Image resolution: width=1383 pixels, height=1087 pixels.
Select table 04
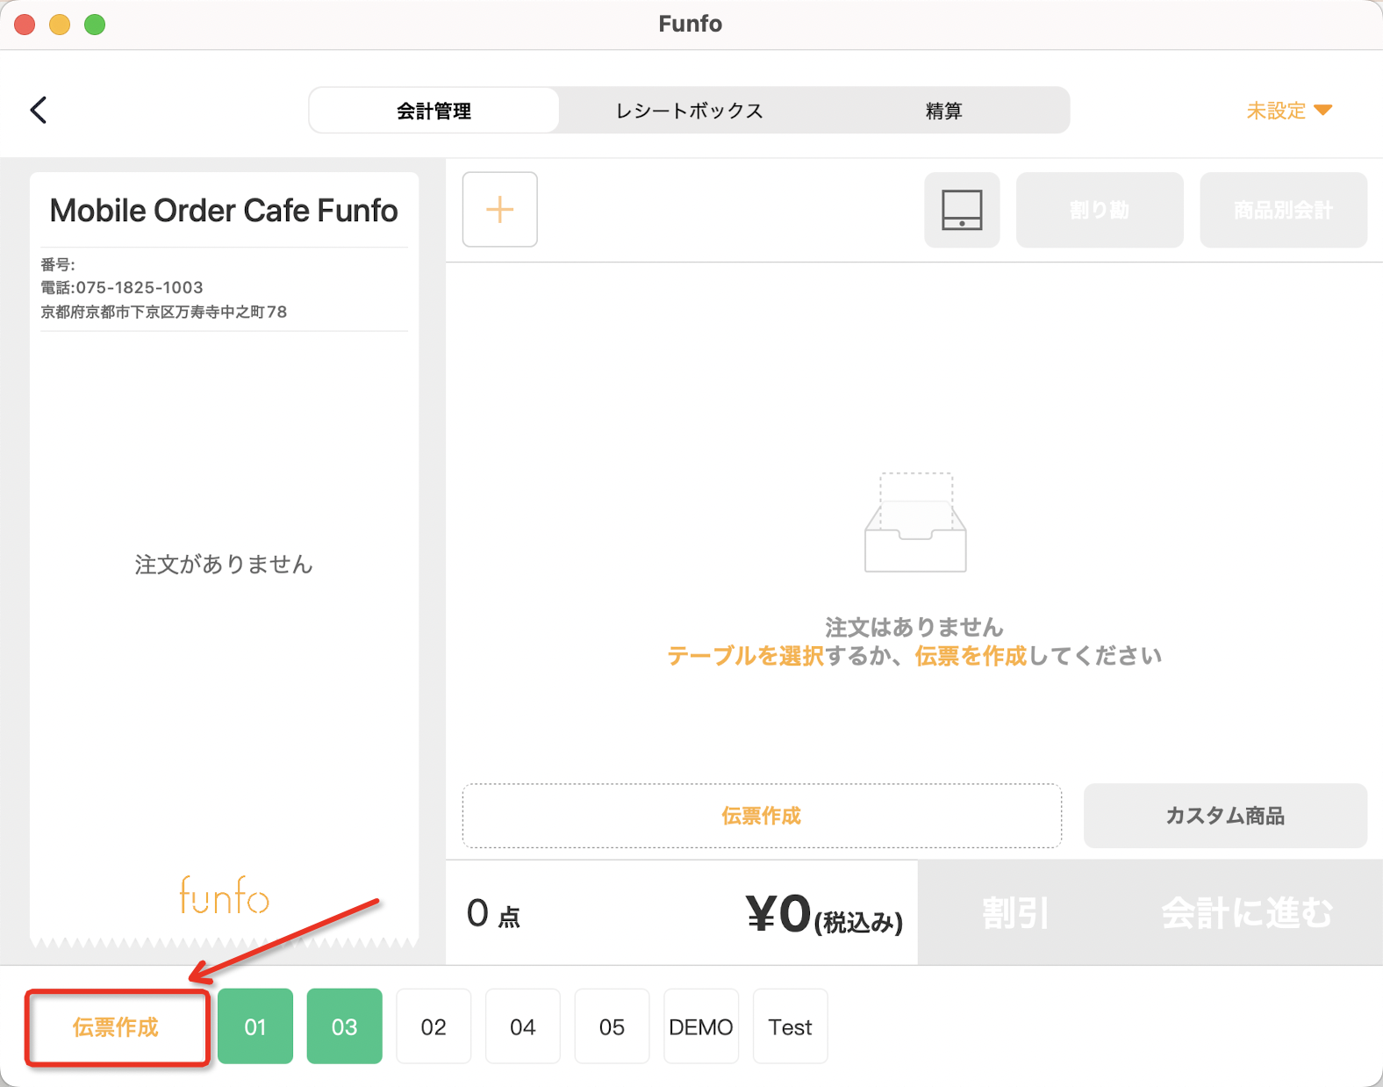[523, 1026]
